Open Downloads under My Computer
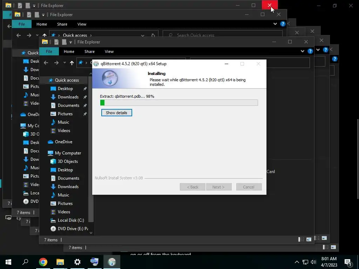 (68, 187)
